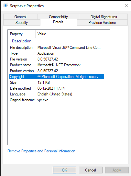Screen dimensions: 131x176
Task: Click the Application value
Action: pyautogui.click(x=46, y=53)
